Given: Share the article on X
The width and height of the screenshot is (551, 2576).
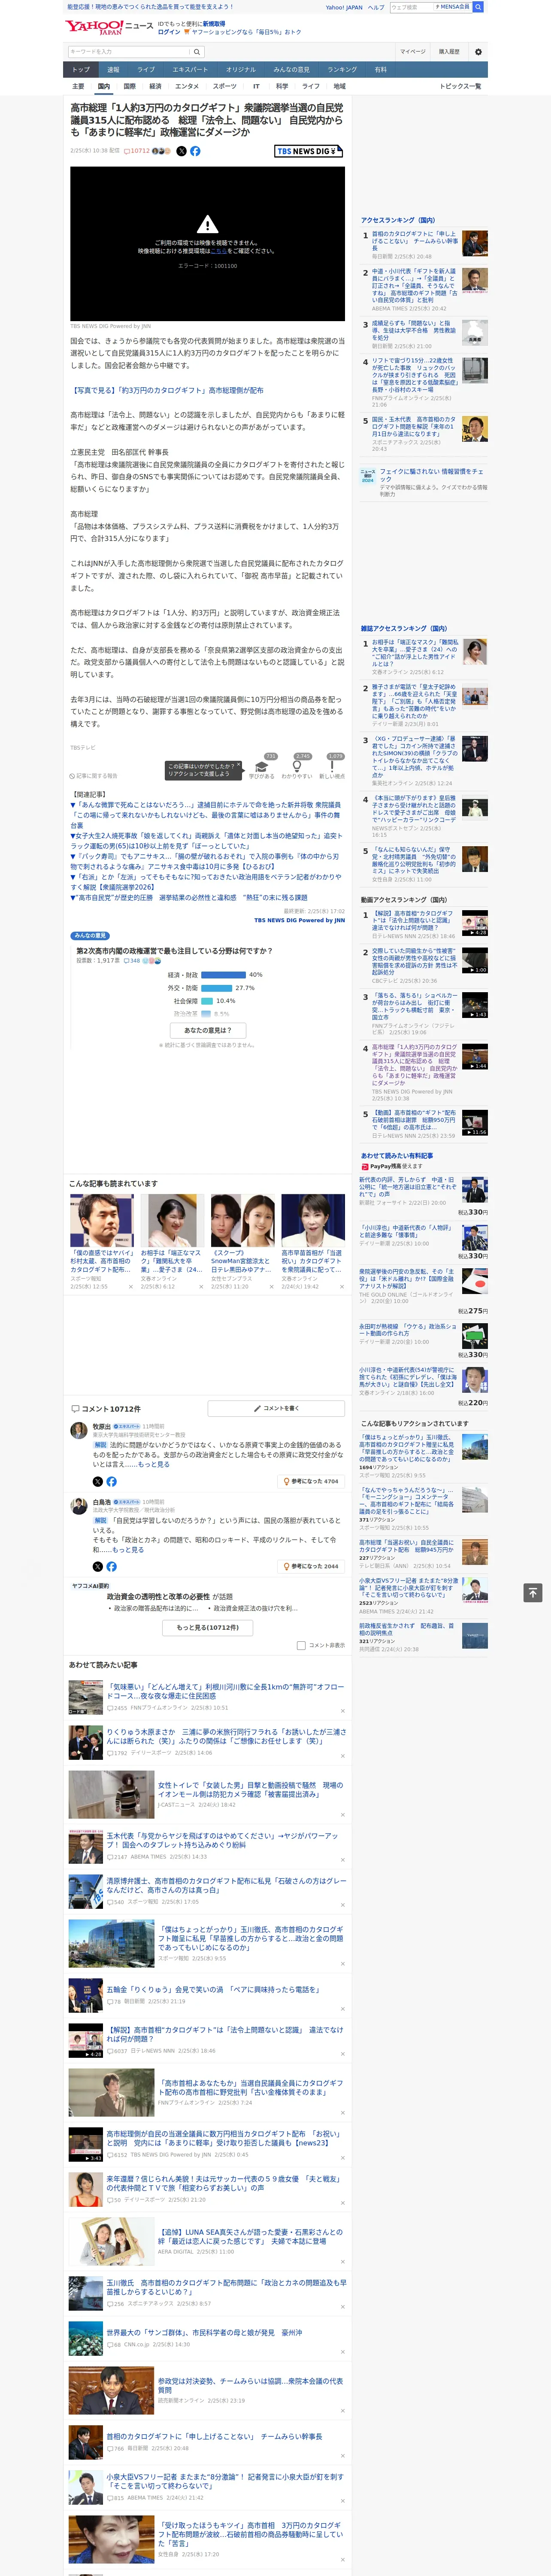Looking at the screenshot, I should pos(181,151).
